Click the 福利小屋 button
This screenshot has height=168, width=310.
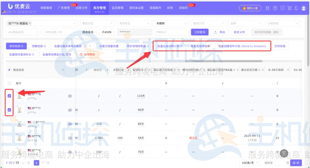coord(250,8)
